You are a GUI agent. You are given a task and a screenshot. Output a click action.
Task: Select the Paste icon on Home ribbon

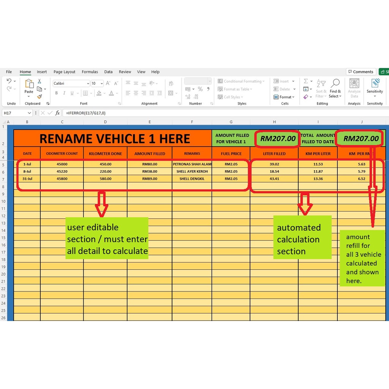(x=29, y=83)
